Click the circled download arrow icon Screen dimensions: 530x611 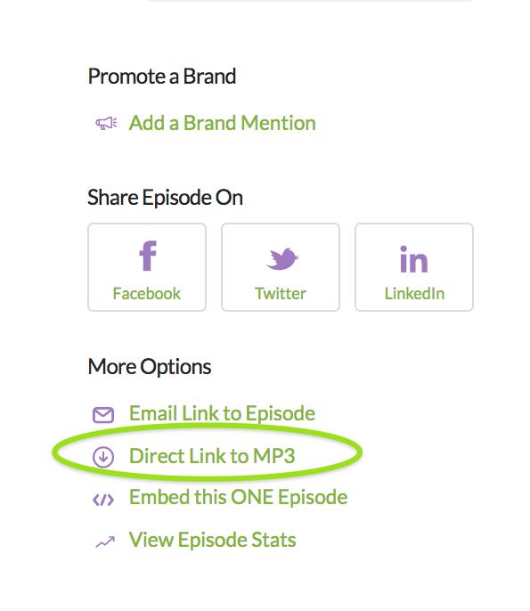[103, 457]
